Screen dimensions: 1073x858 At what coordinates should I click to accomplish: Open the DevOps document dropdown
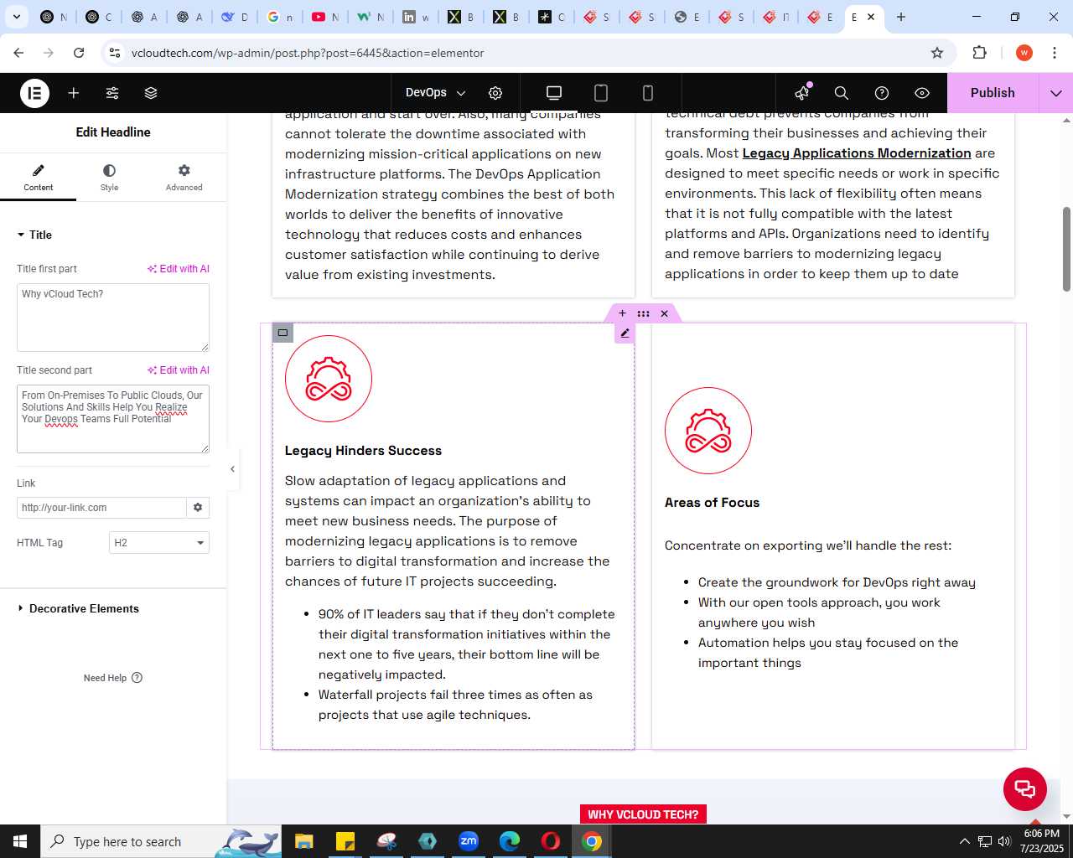click(435, 93)
